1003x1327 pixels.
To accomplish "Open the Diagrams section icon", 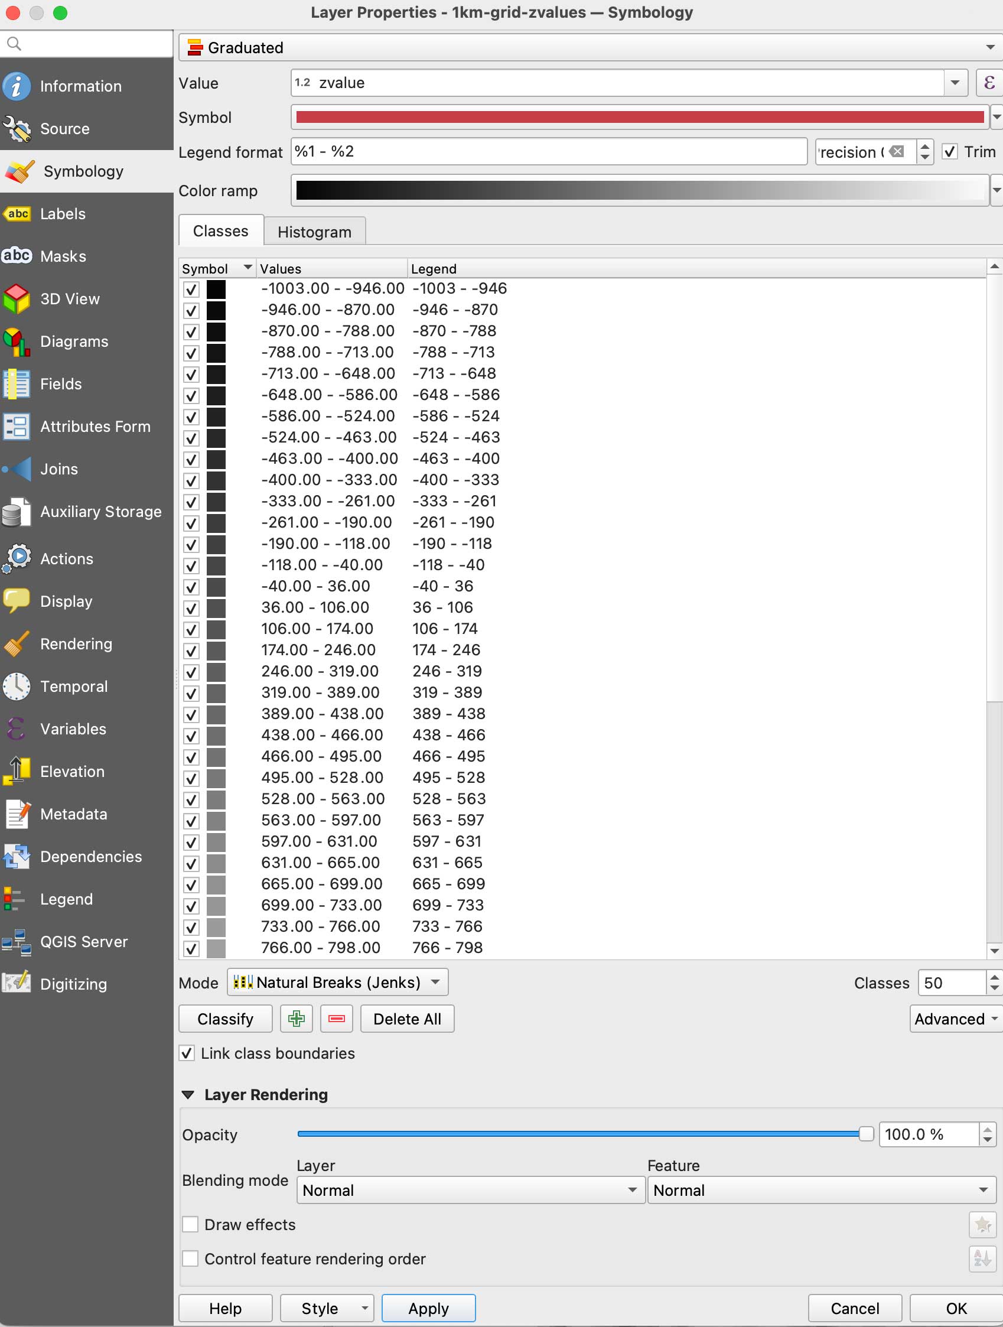I will click(17, 341).
